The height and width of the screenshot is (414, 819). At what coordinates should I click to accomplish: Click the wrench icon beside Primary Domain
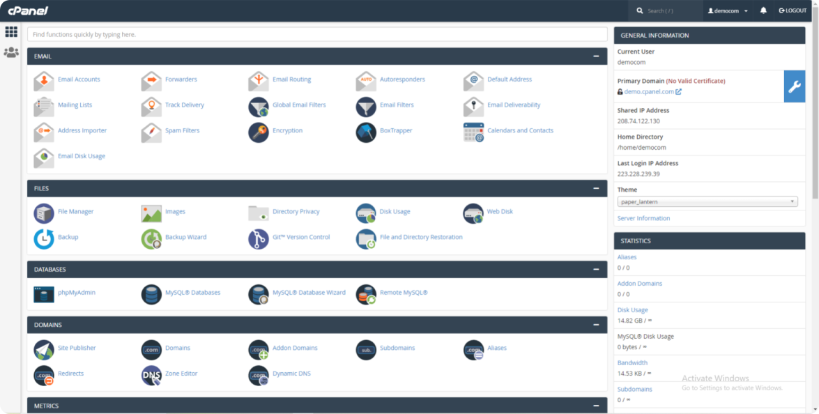click(x=794, y=86)
